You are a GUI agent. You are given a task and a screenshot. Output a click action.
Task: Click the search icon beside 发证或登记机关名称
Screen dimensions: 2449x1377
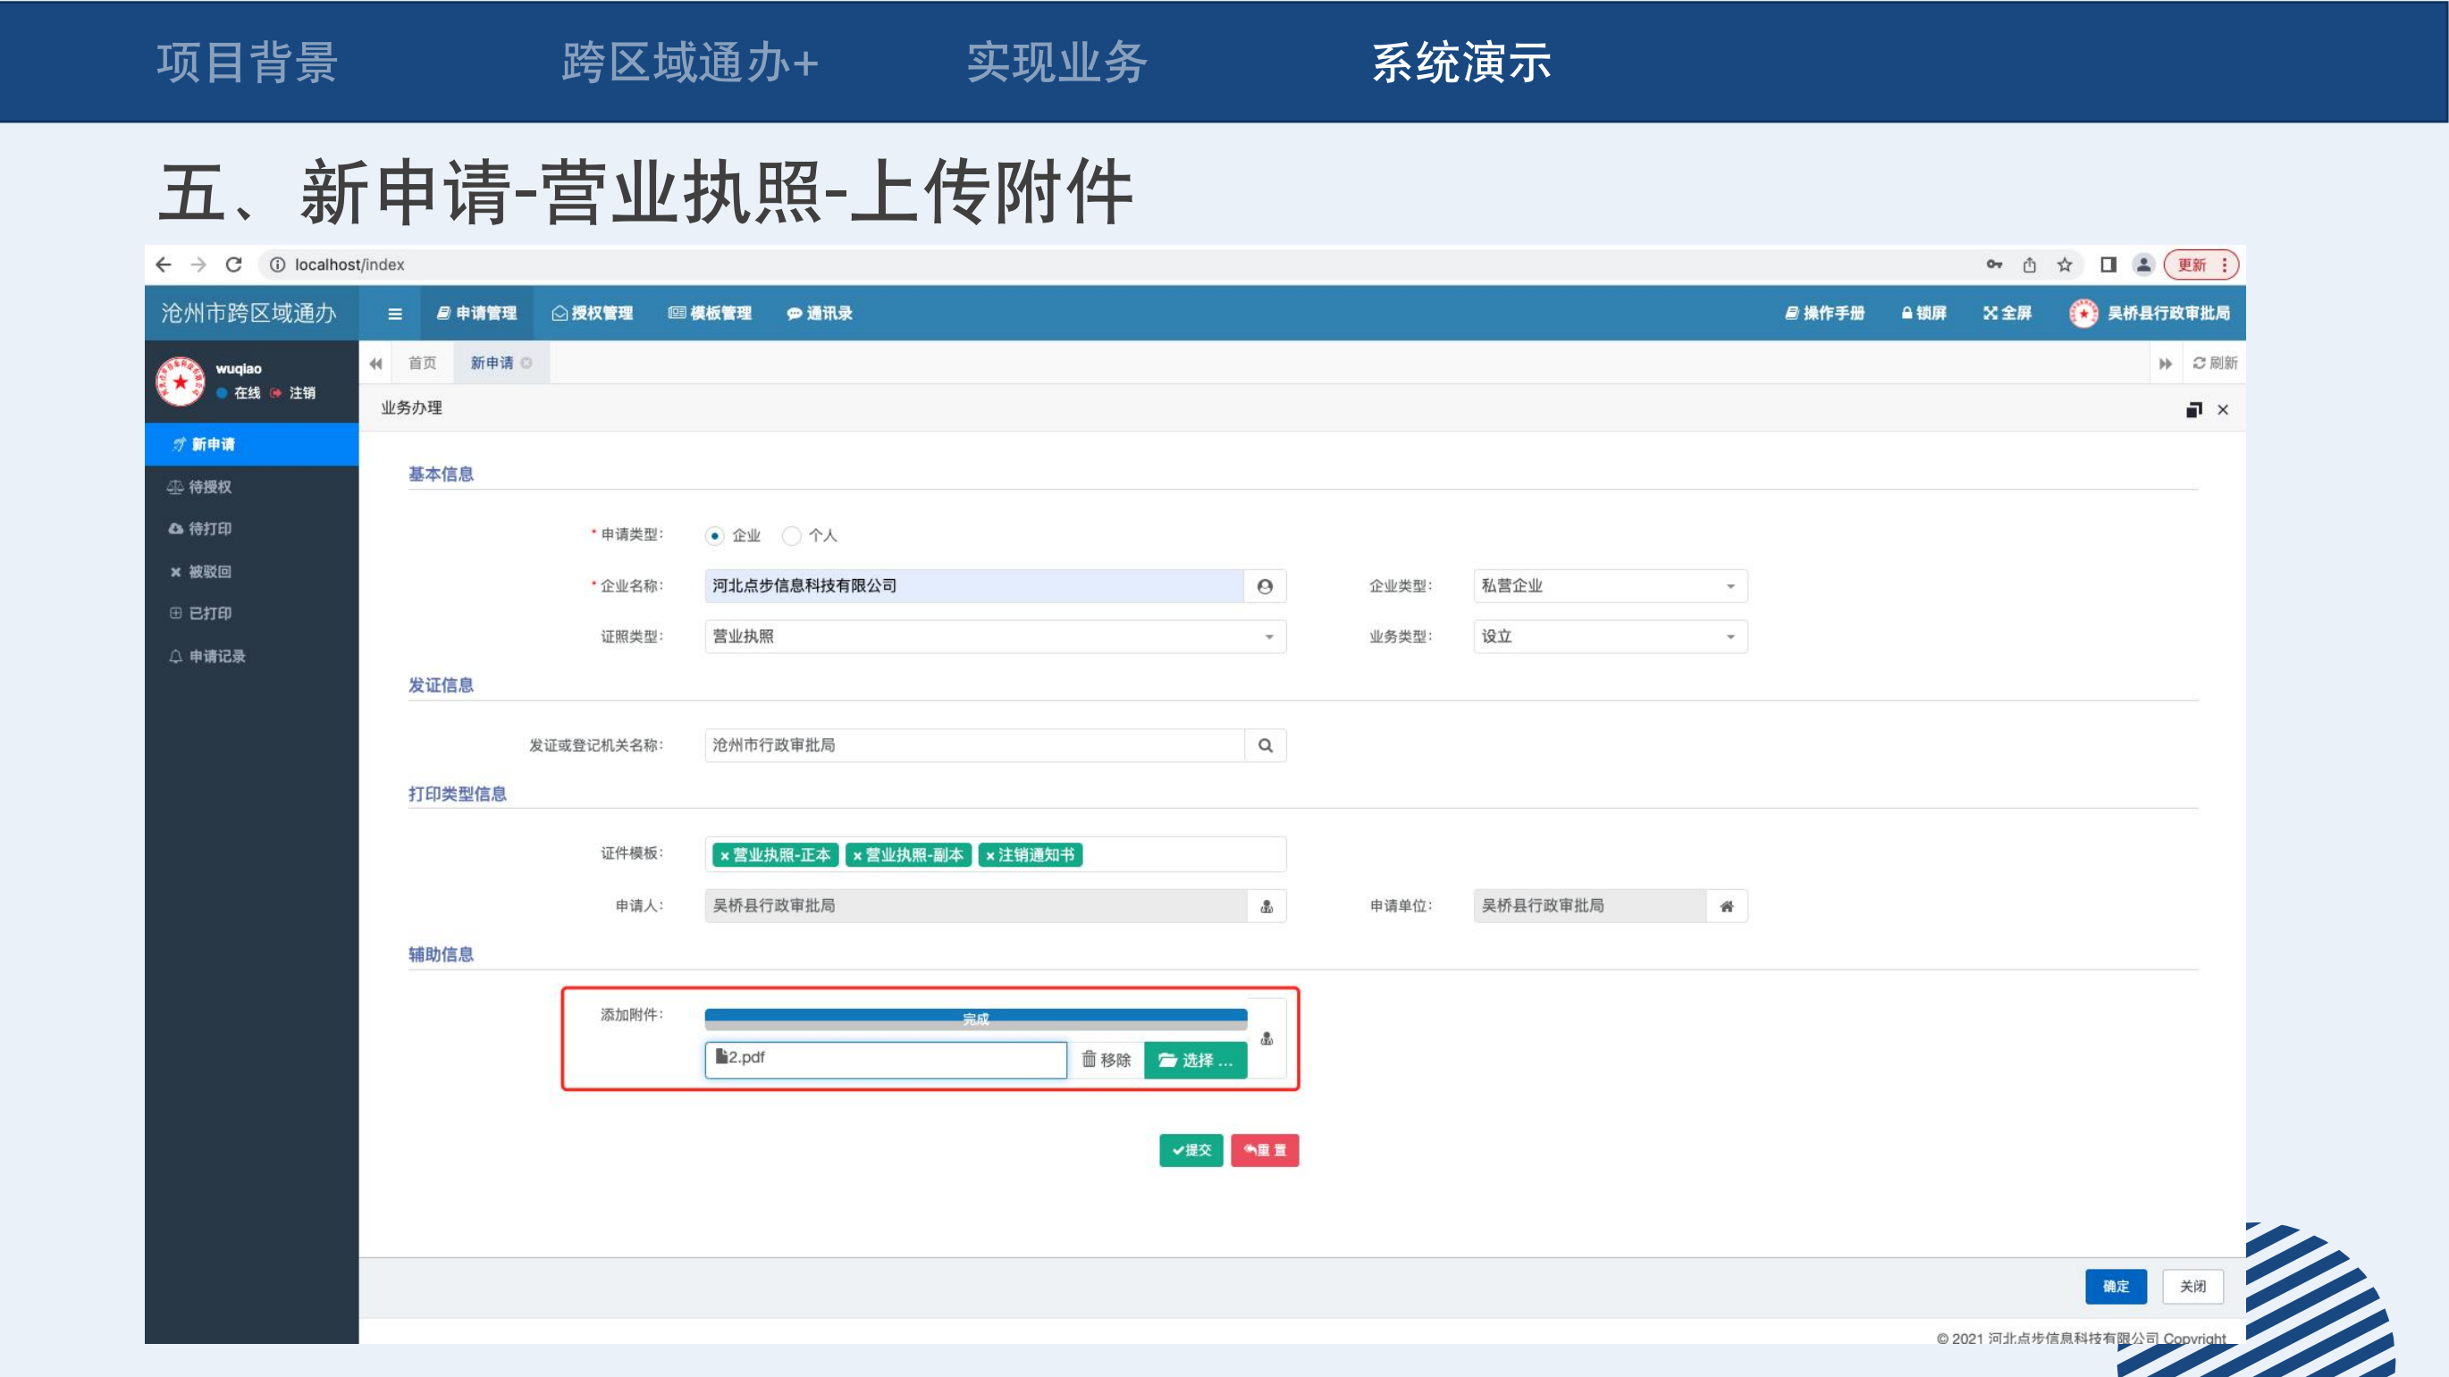[1266, 745]
